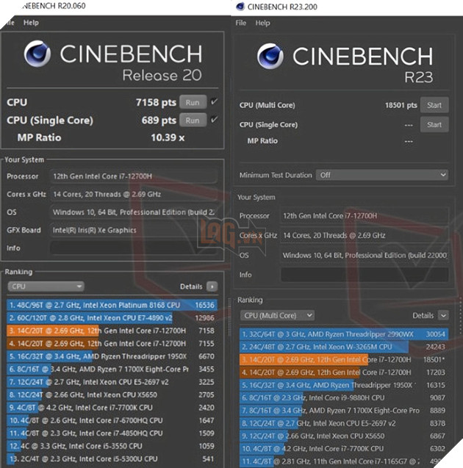Select Threadripper 1950X row scoring 6670

[x=112, y=356]
